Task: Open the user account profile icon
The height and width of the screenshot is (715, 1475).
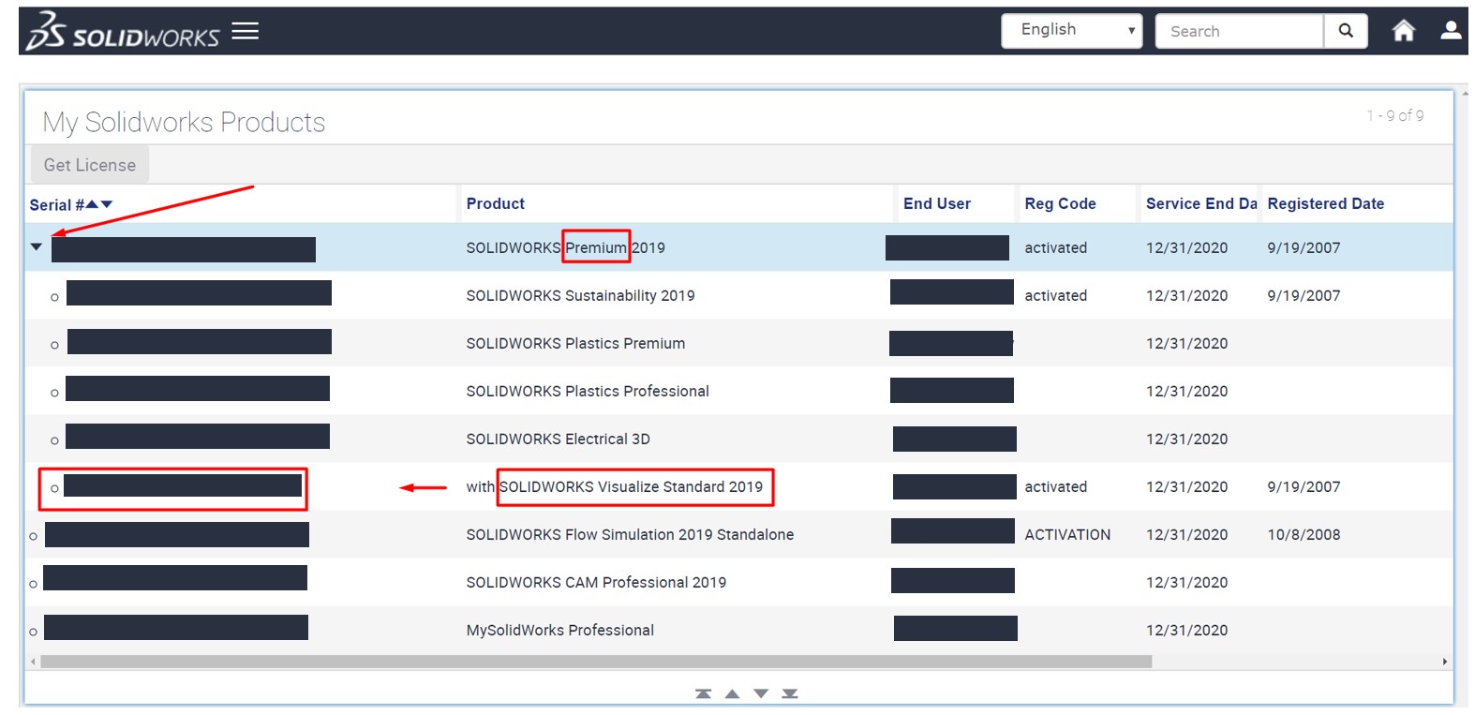Action: [x=1451, y=31]
